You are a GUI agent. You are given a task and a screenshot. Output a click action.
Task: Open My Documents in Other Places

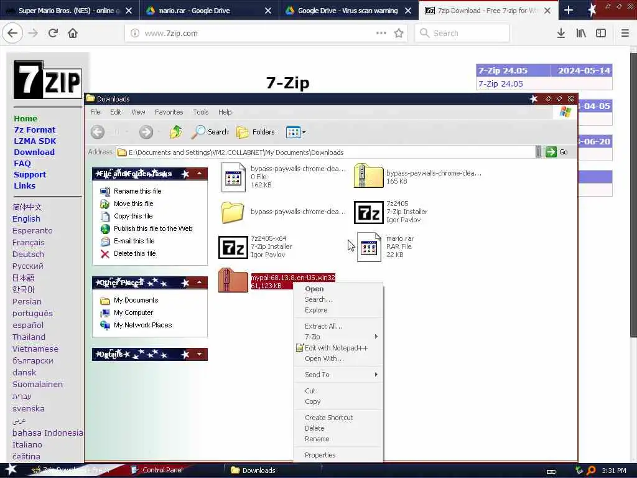[136, 301]
